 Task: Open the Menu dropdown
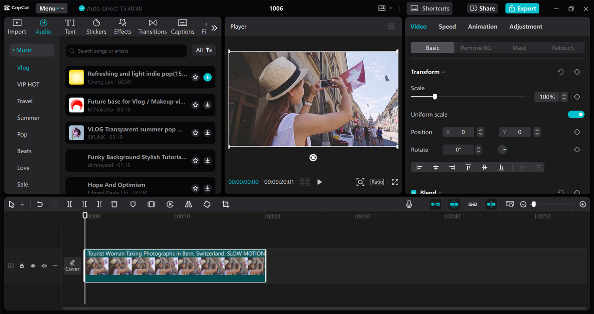pos(52,8)
